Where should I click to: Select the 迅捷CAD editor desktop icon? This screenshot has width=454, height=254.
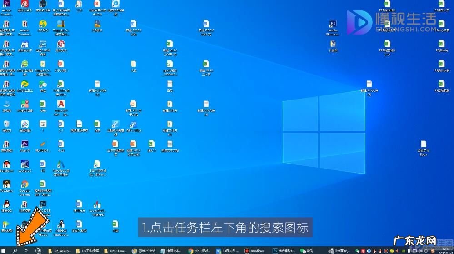(43, 48)
